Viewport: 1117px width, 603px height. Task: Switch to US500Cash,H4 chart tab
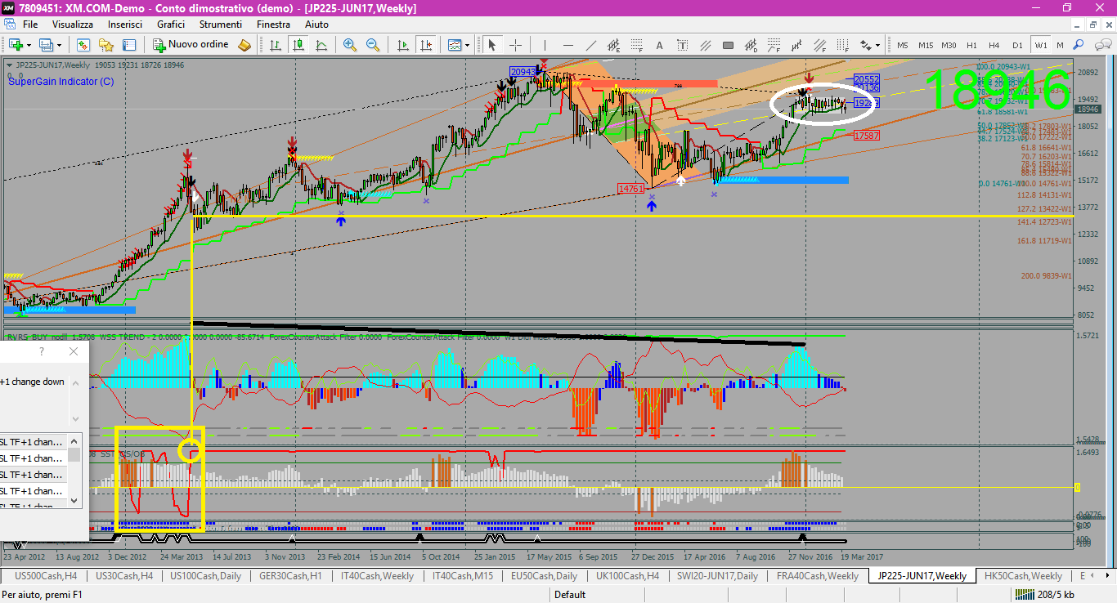click(x=46, y=576)
